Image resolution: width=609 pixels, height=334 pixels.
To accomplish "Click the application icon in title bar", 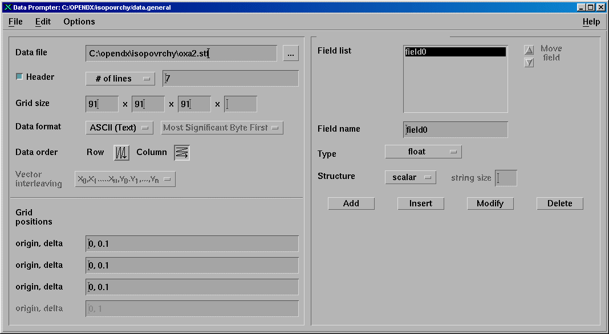I will (x=7, y=7).
